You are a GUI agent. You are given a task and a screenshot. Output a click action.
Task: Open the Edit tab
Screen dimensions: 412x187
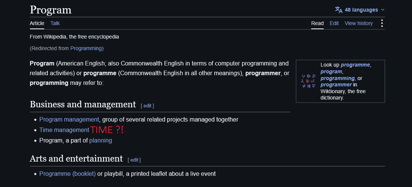coord(334,23)
